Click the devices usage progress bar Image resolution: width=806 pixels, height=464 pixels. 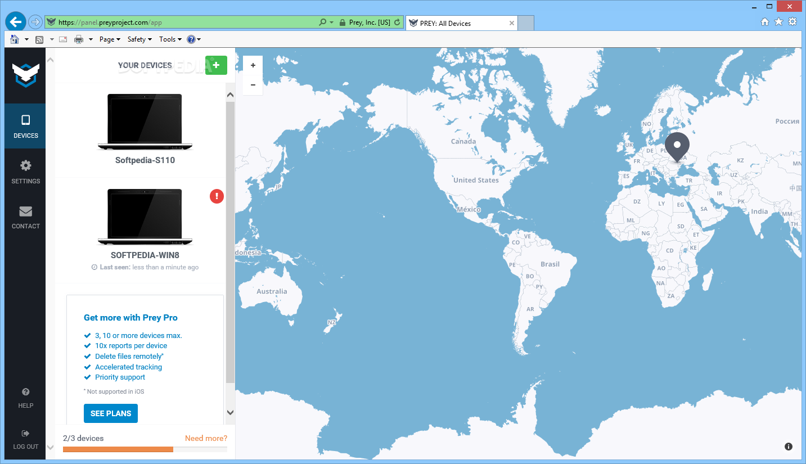[x=145, y=449]
